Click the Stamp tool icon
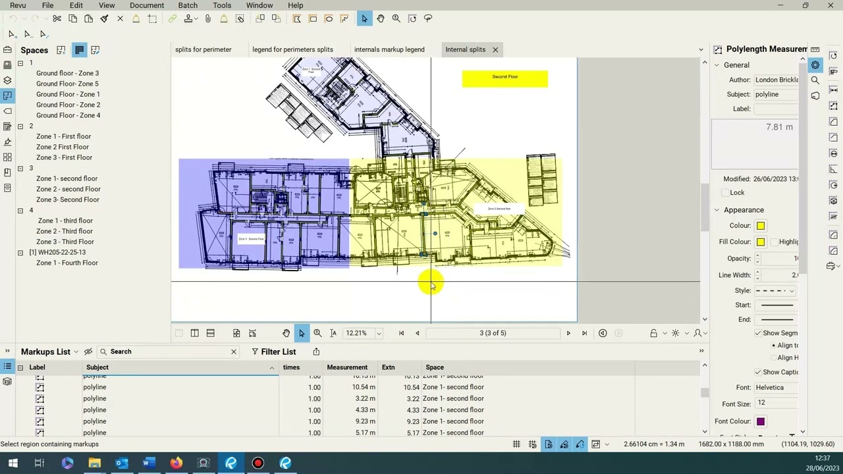This screenshot has height=474, width=843. (x=188, y=19)
